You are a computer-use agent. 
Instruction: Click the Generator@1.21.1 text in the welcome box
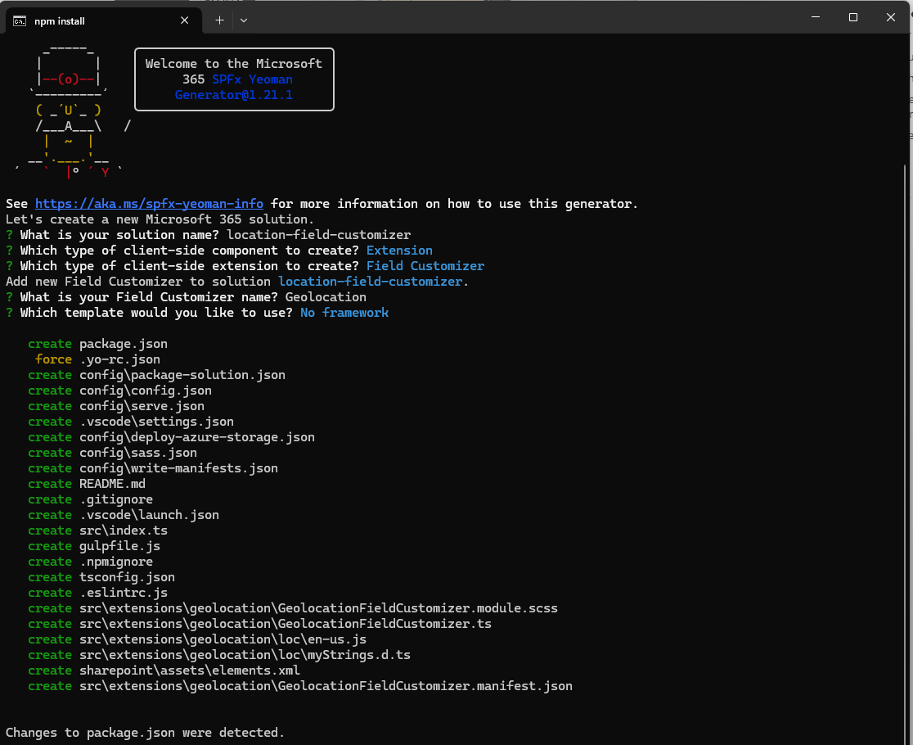[233, 95]
